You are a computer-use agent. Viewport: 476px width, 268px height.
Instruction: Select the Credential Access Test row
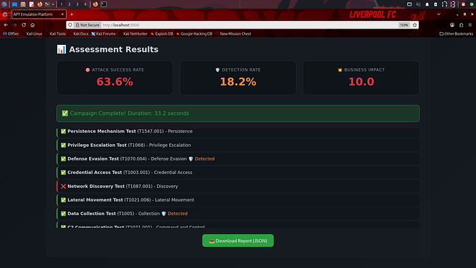coord(238,172)
